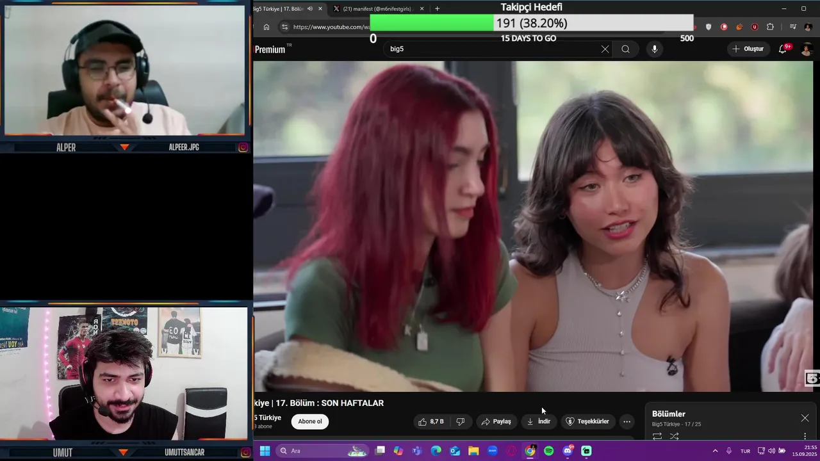
Task: Open Microsoft Edge from taskbar
Action: pyautogui.click(x=436, y=451)
